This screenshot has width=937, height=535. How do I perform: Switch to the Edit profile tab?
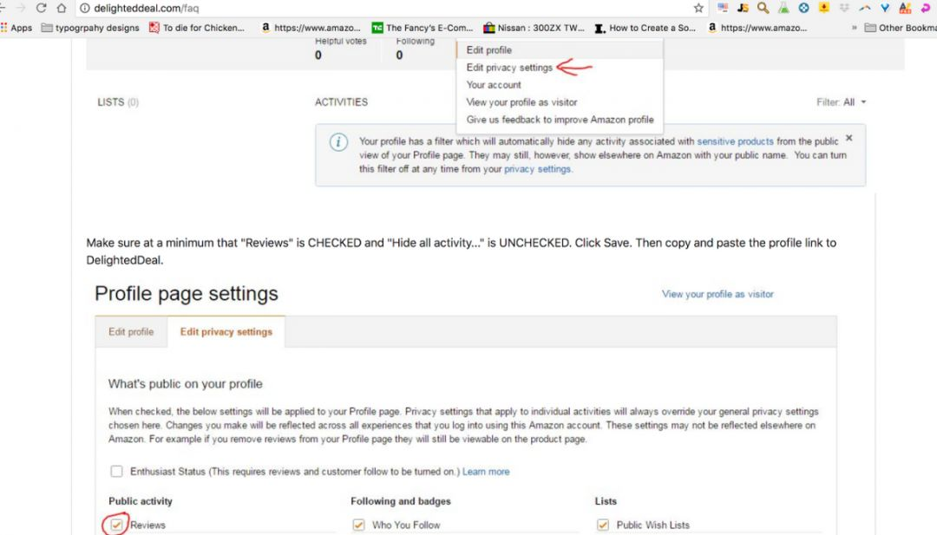[x=131, y=332]
